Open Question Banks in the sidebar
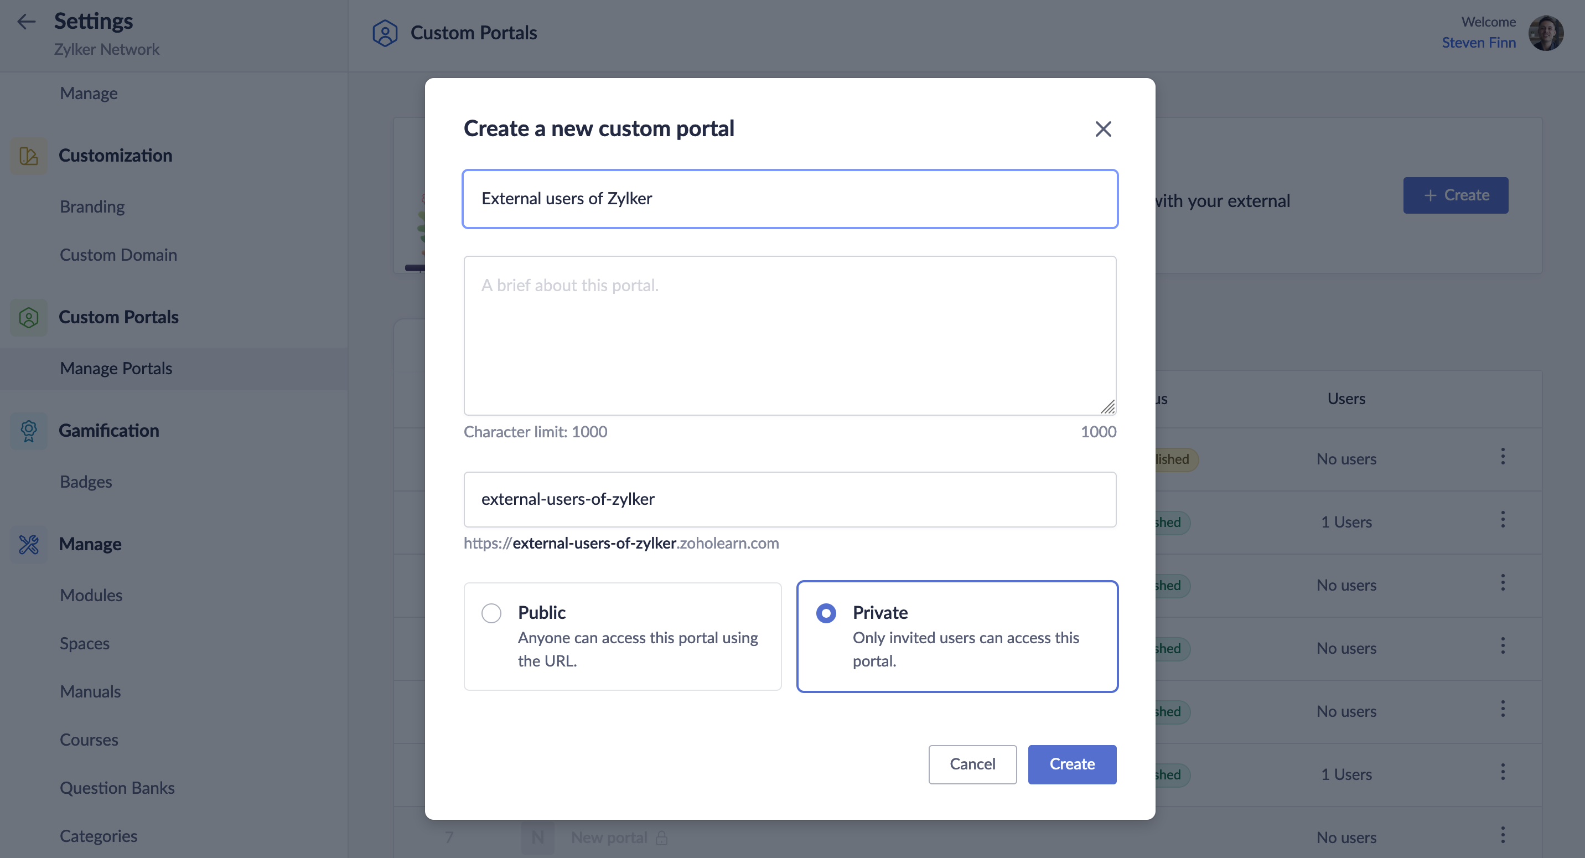The height and width of the screenshot is (858, 1585). click(117, 788)
